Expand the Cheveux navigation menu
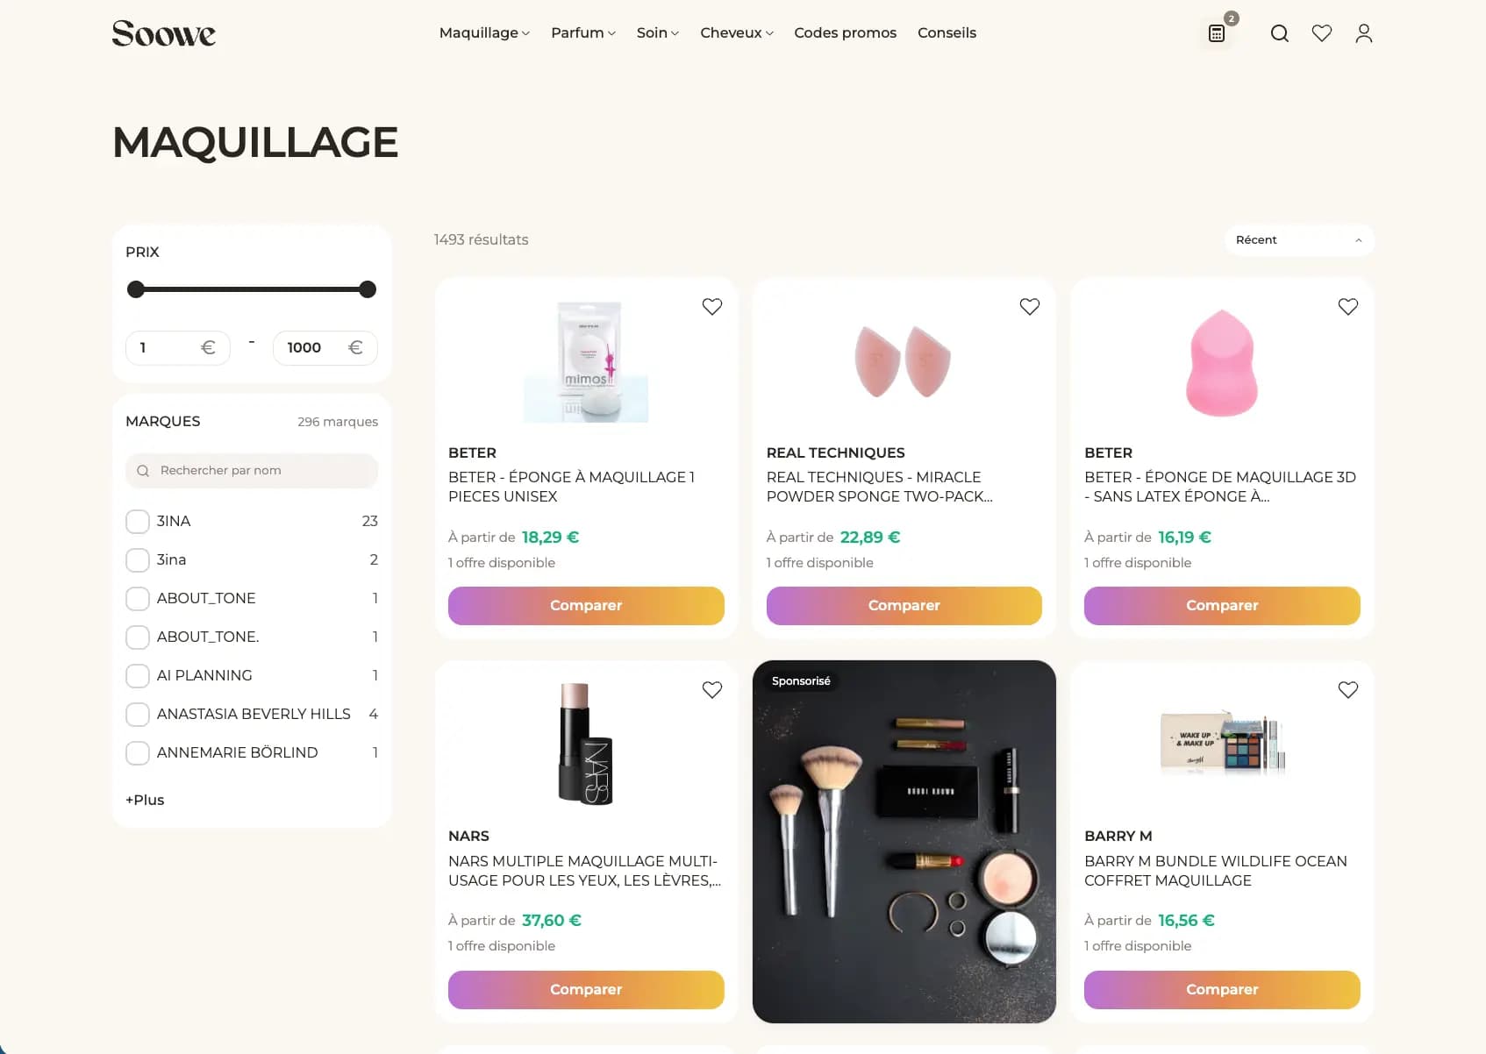 737,33
